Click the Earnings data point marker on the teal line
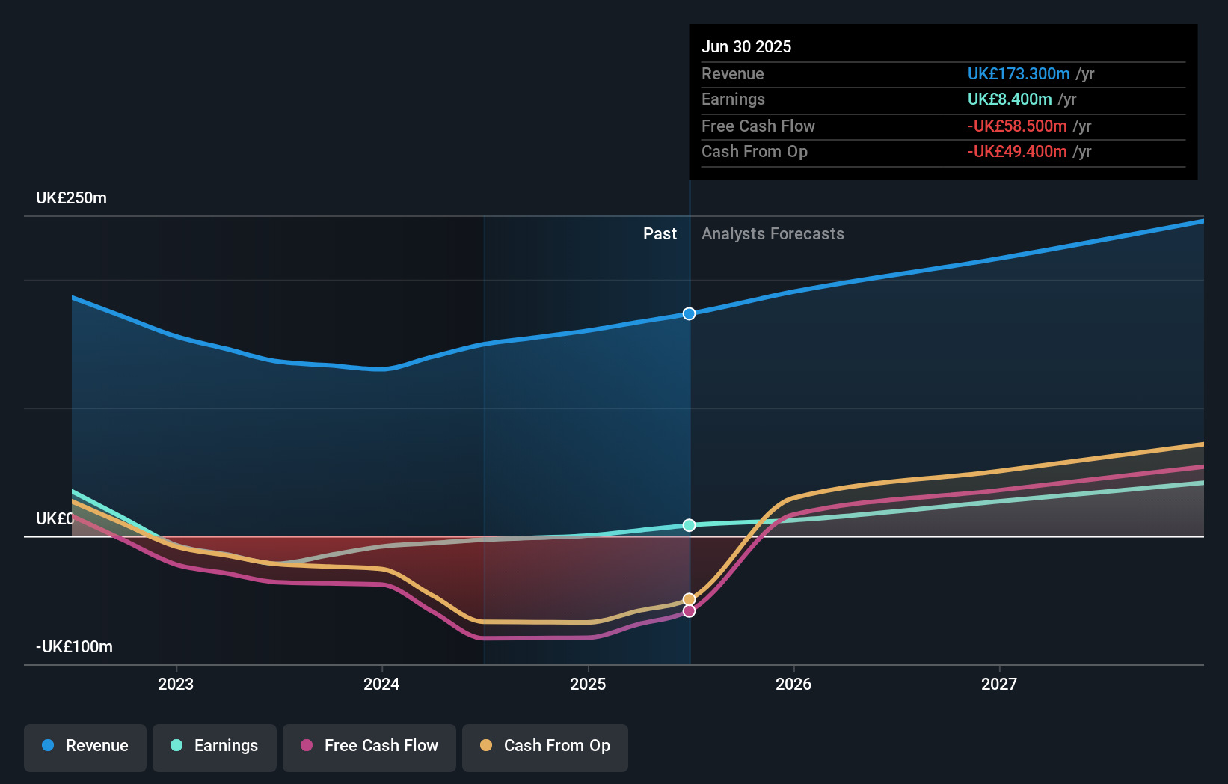 tap(690, 525)
